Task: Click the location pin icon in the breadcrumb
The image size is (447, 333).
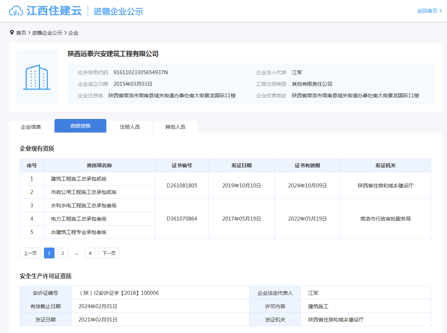Action: 12,32
